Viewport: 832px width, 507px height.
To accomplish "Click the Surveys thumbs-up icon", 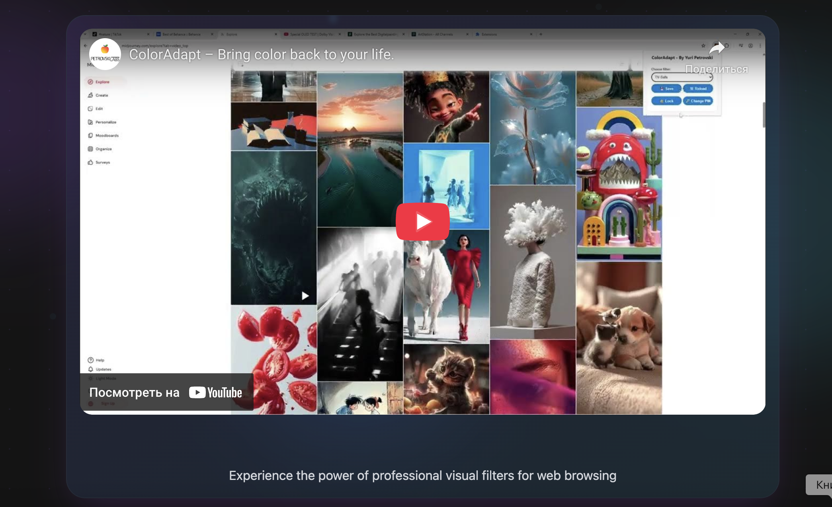I will click(90, 162).
